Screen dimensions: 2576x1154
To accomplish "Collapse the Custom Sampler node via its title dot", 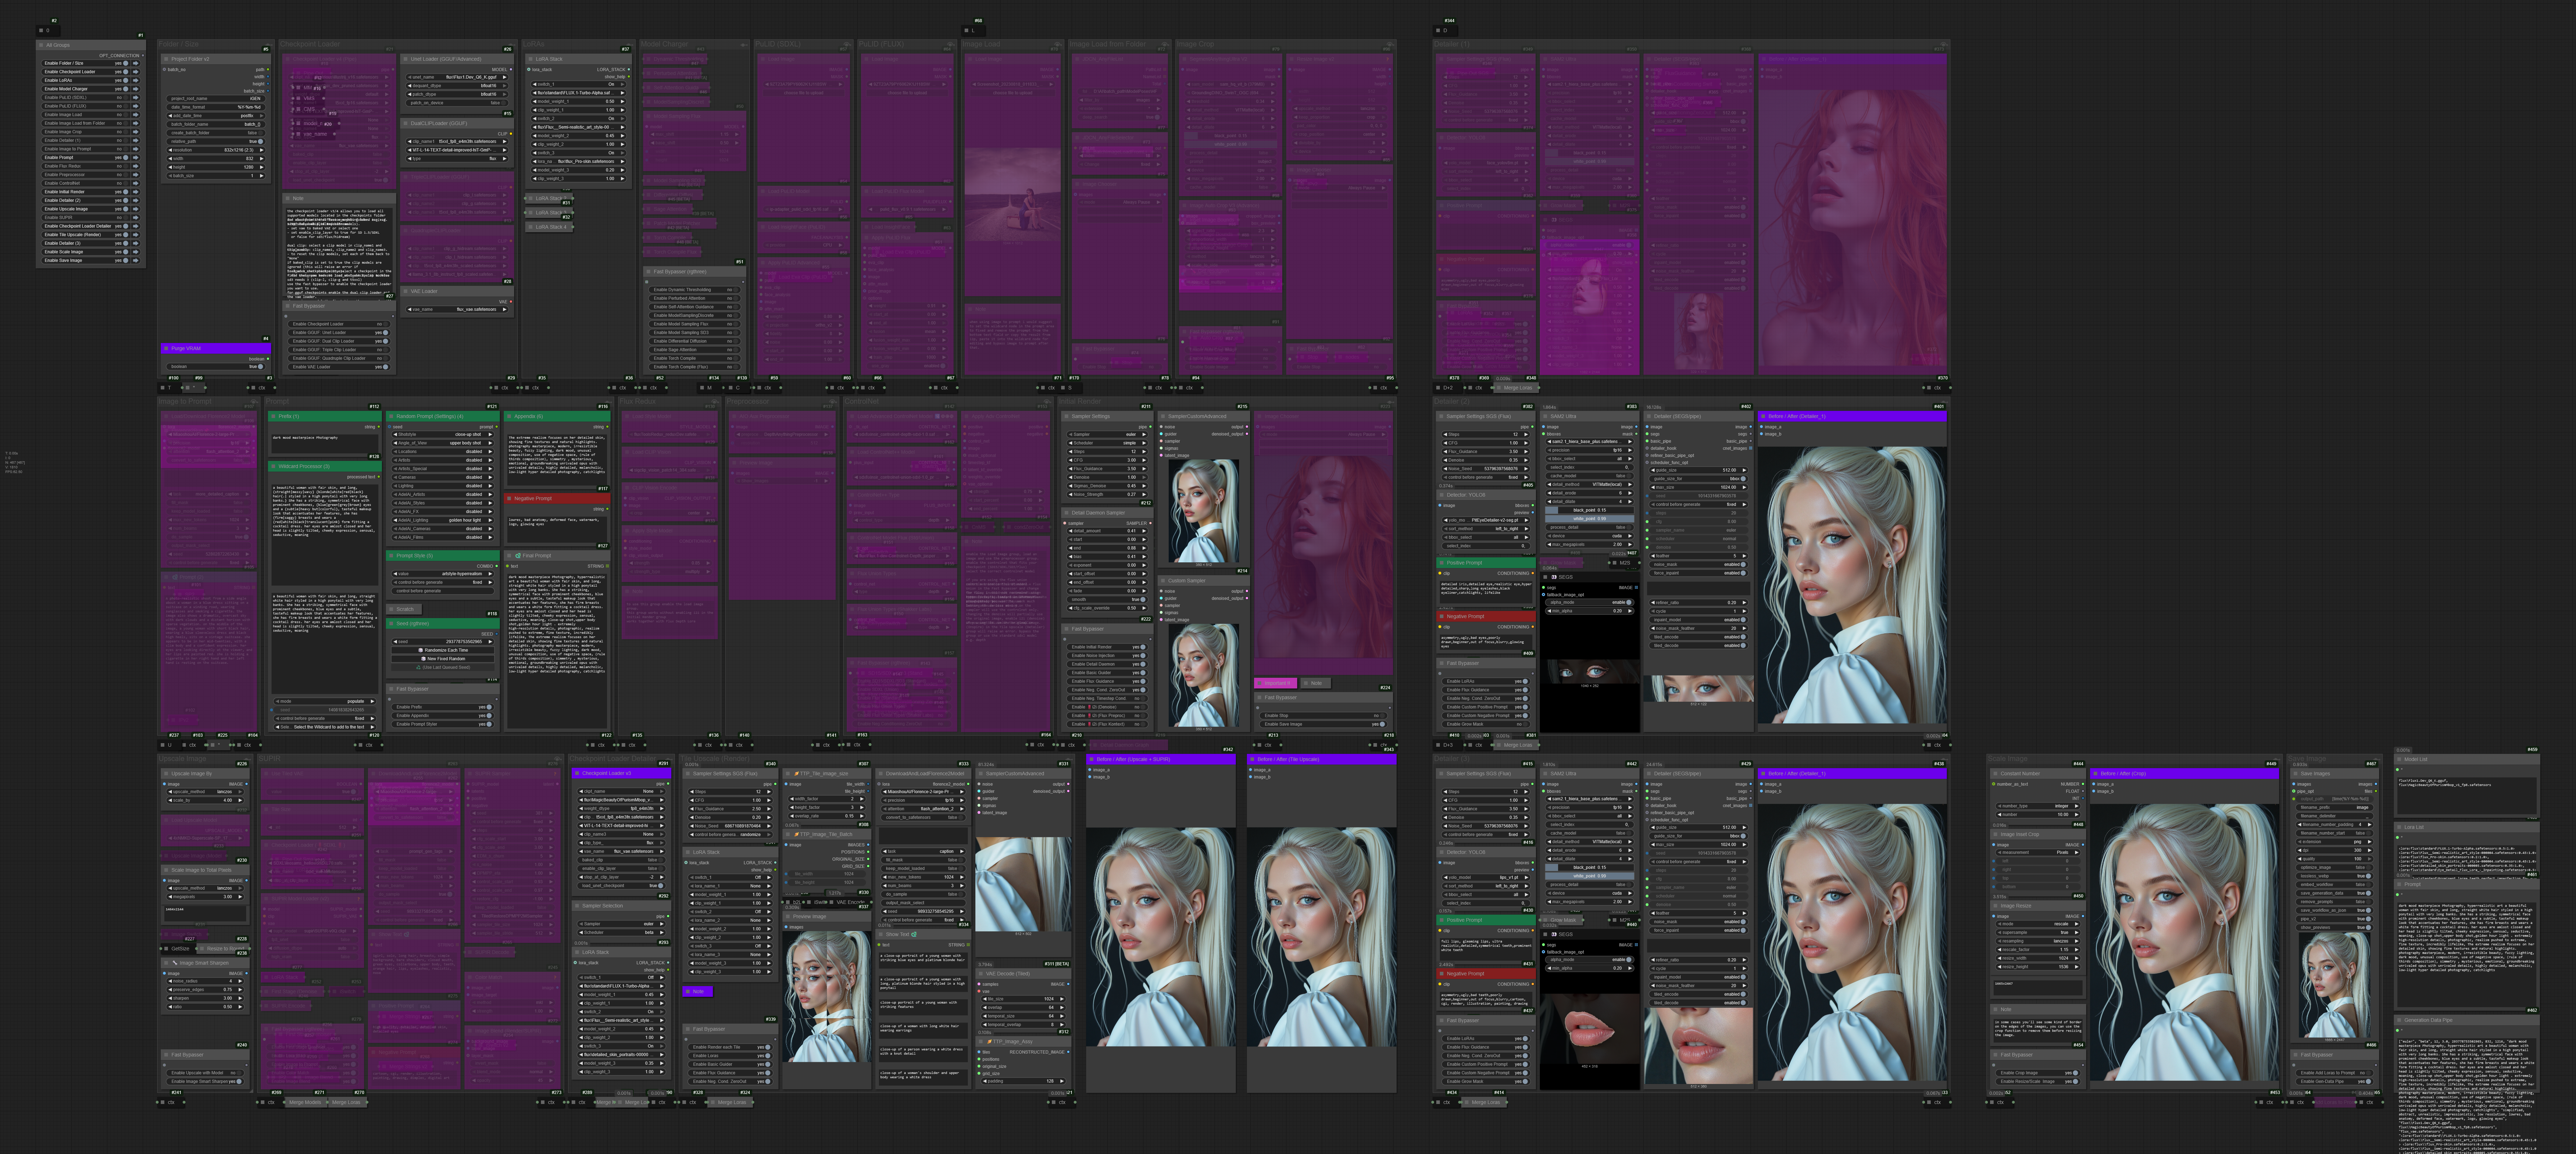I will [1163, 581].
